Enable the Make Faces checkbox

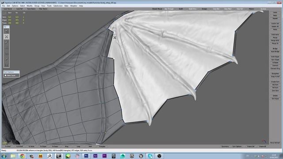click(5, 76)
